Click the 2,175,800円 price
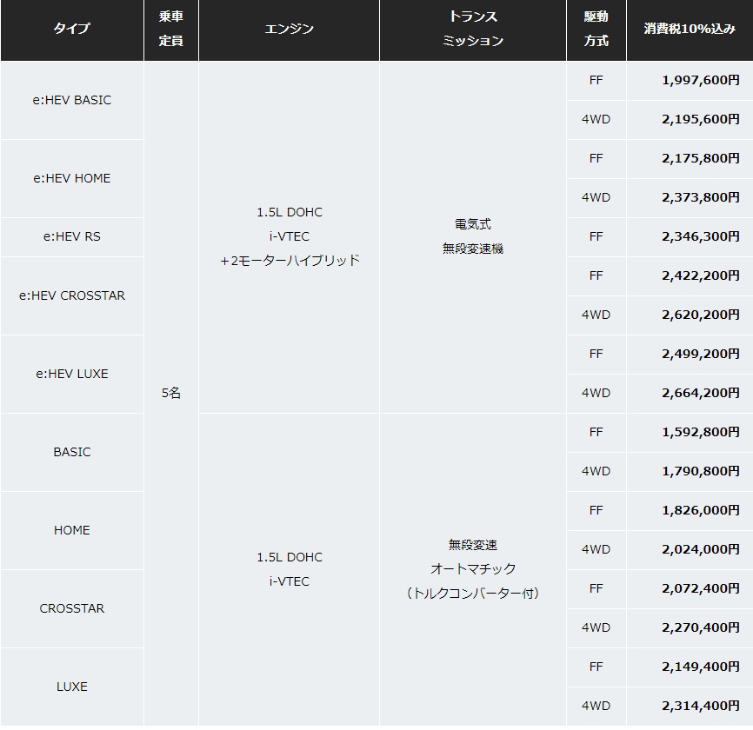 [x=701, y=158]
